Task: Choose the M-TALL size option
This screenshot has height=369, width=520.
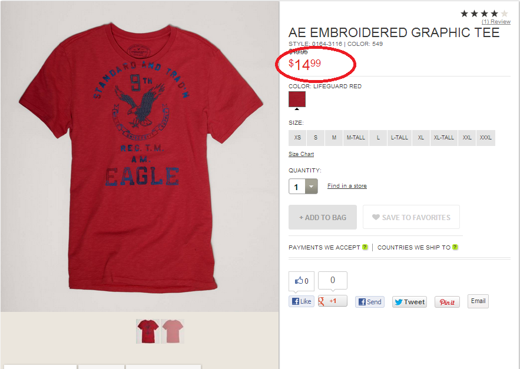Action: tap(356, 138)
